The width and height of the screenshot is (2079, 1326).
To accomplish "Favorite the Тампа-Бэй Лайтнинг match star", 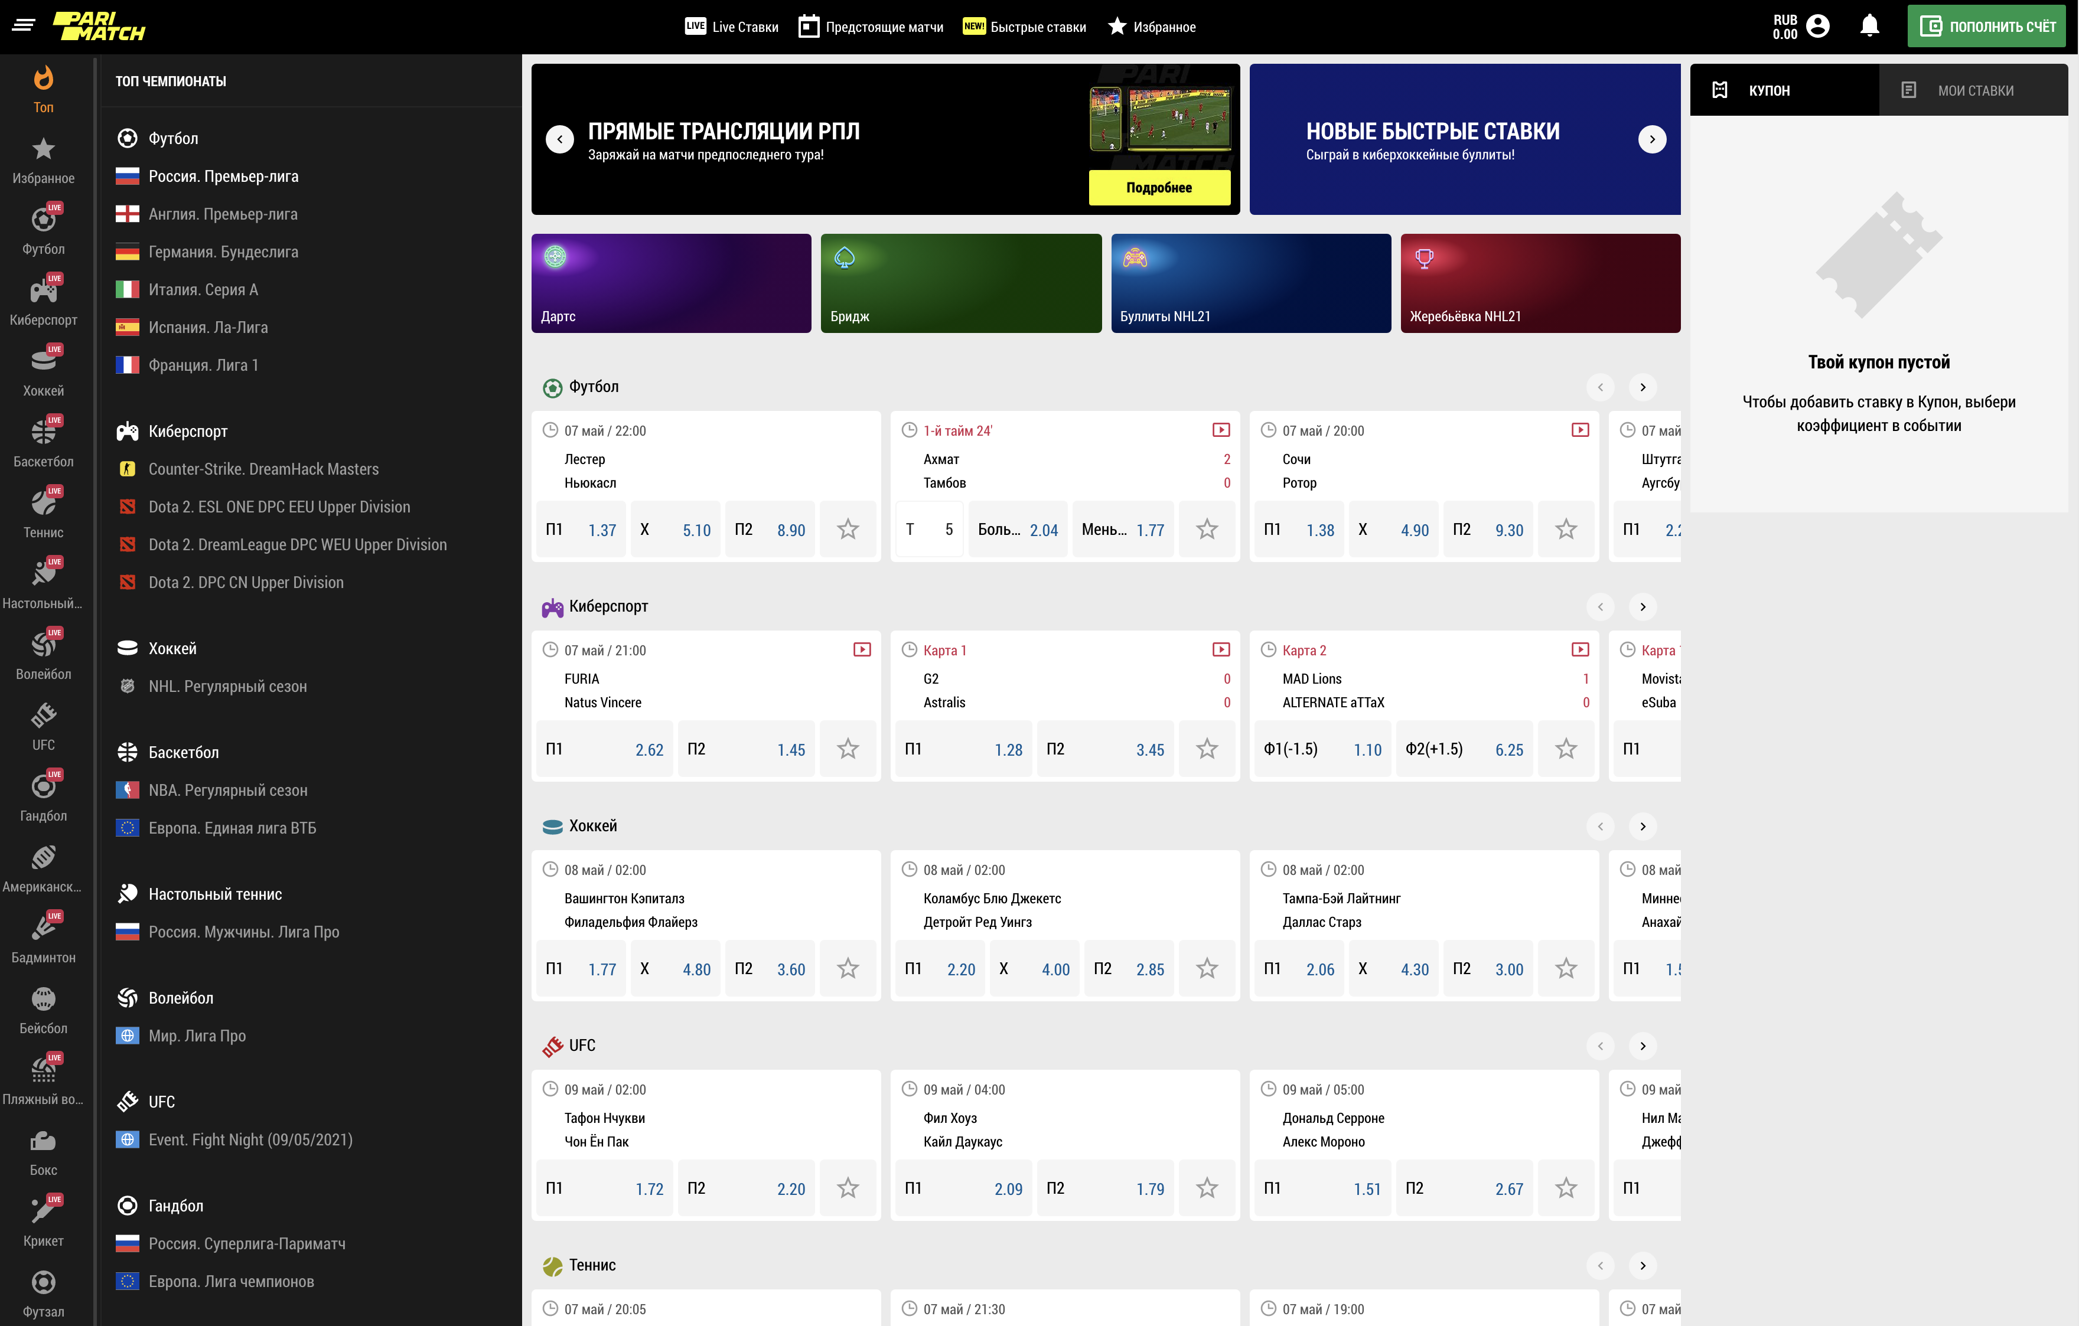I will pyautogui.click(x=1566, y=969).
